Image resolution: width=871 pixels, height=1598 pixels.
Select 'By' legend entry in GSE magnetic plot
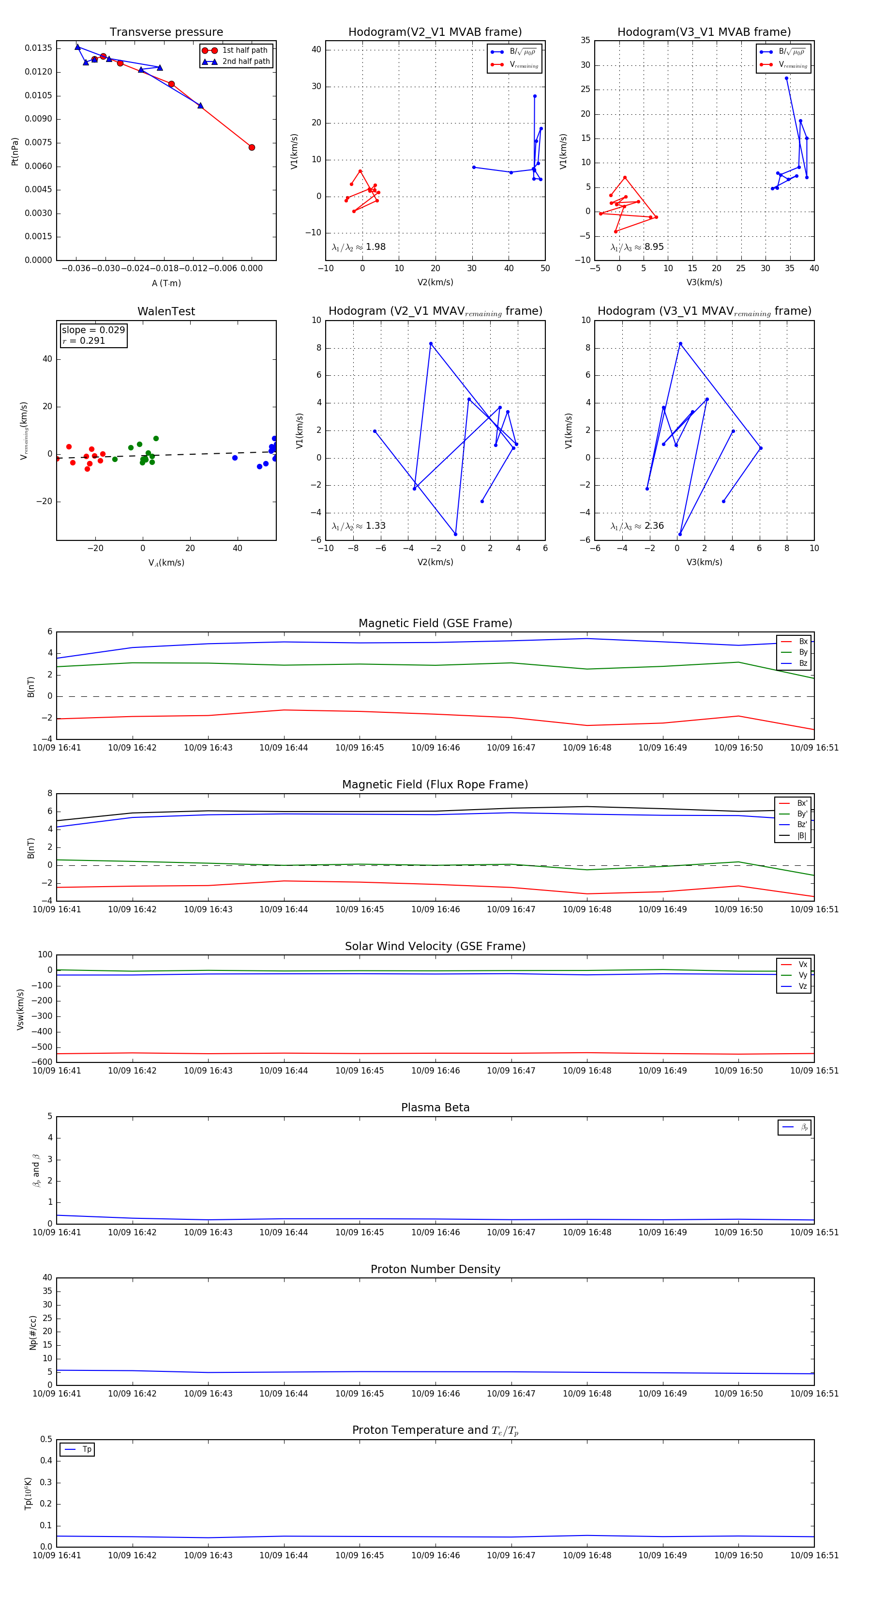click(794, 652)
